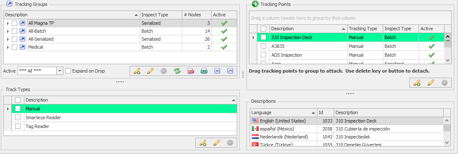Click the add icon in Tracking Groups toolbar
The image size is (458, 154).
137,71
